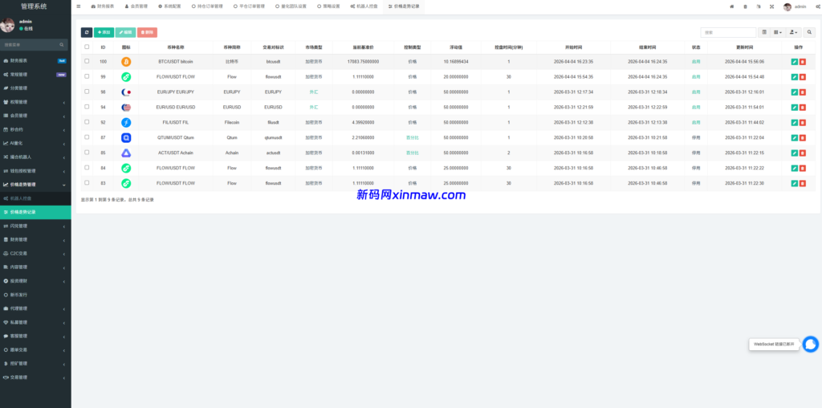Check the box for row ID 92

coord(87,122)
